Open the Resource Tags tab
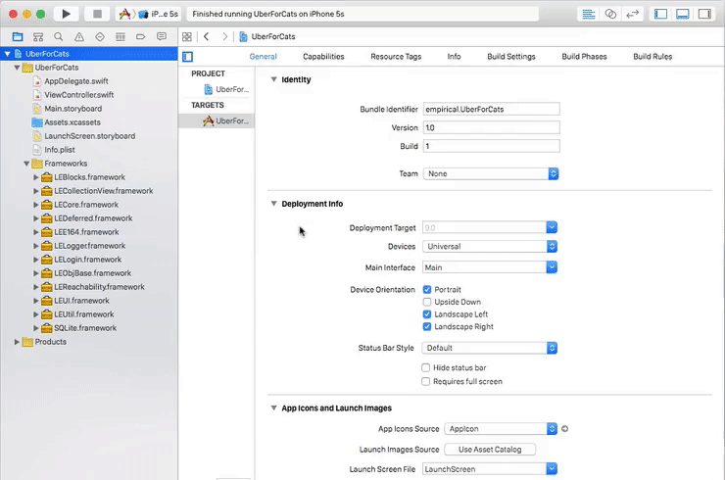725x480 pixels. tap(396, 57)
